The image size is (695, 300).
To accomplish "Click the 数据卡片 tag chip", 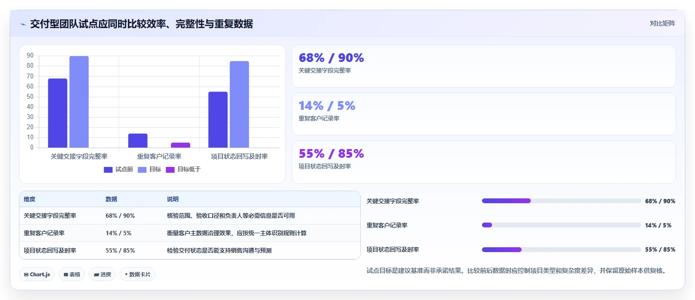I will click(x=138, y=274).
